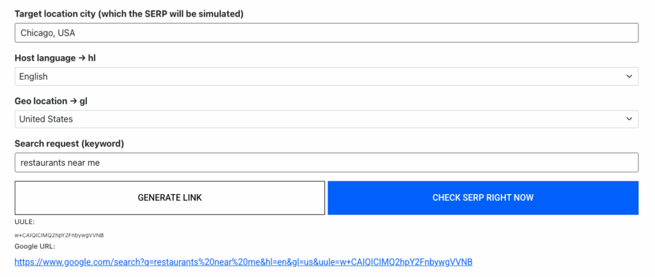The image size is (655, 277).
Task: Click the 'UULE:' label
Action: (24, 222)
